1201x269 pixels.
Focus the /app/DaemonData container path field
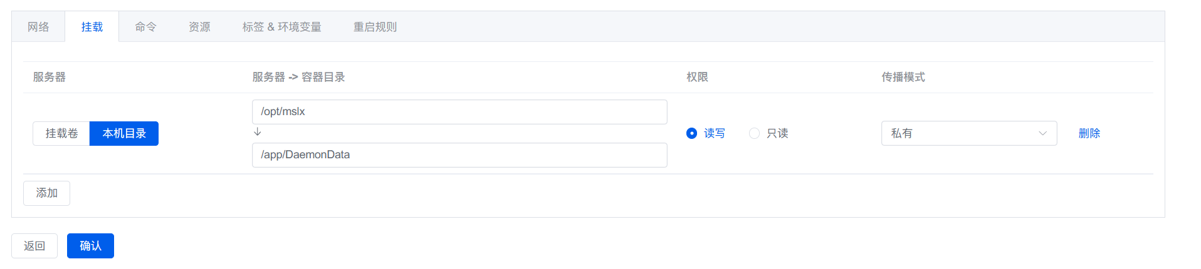click(x=459, y=155)
